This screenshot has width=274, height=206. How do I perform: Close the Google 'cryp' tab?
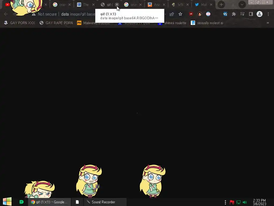[70, 5]
